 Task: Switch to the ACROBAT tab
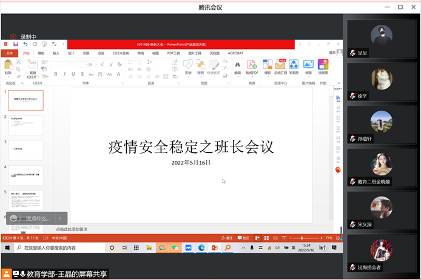[x=235, y=53]
